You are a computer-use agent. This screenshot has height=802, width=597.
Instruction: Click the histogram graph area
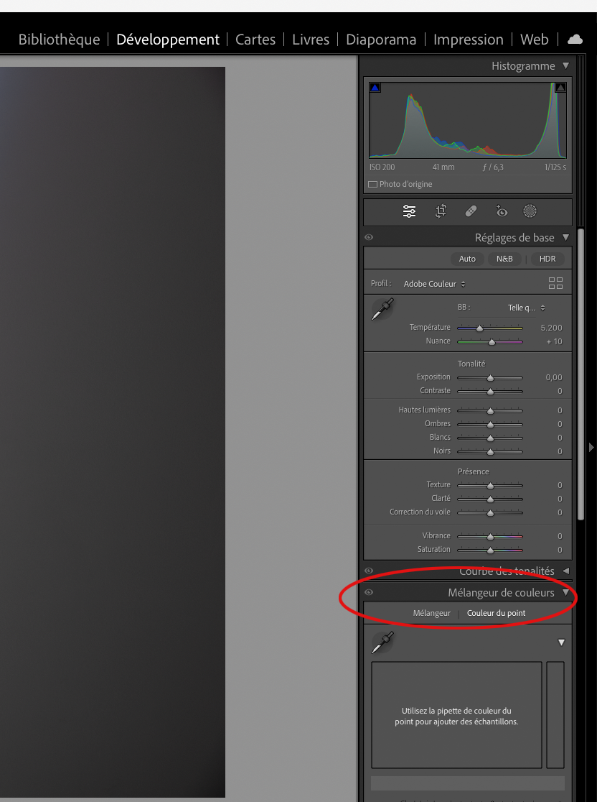click(x=468, y=120)
